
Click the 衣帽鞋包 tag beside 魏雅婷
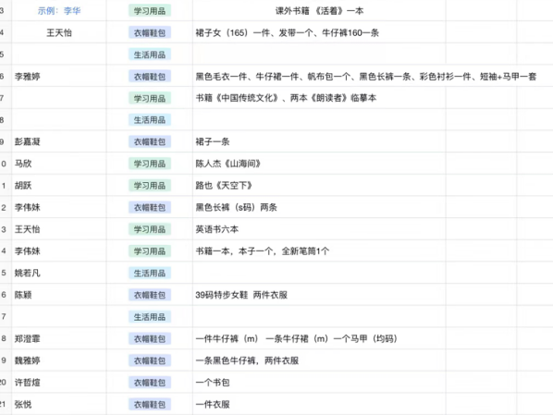tap(150, 360)
